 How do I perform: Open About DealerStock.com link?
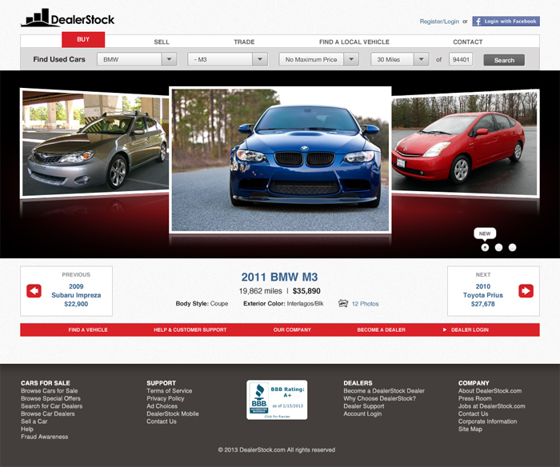(x=490, y=391)
